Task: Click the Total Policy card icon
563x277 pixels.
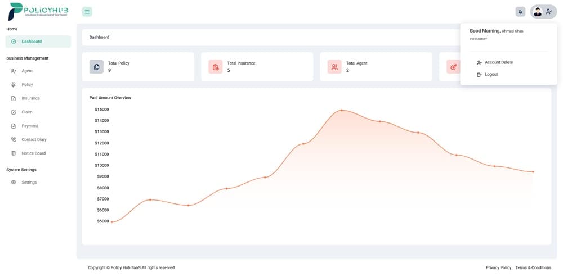Action: point(96,67)
